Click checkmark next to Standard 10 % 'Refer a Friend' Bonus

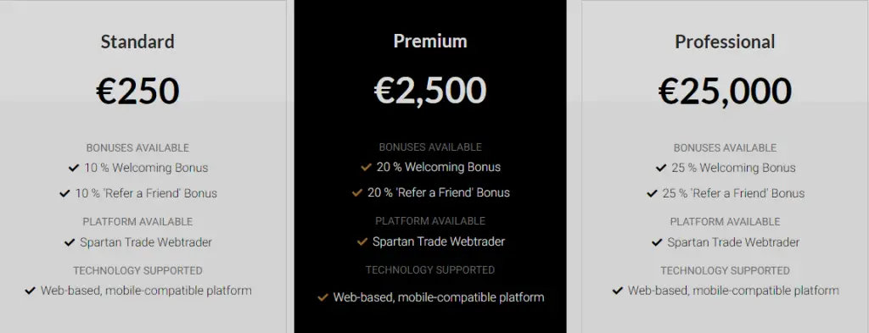[x=64, y=193]
